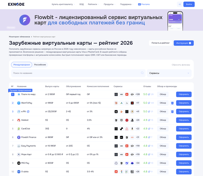Click PlayStation icon in Heleket row
This screenshot has height=176, width=203.
[132, 120]
